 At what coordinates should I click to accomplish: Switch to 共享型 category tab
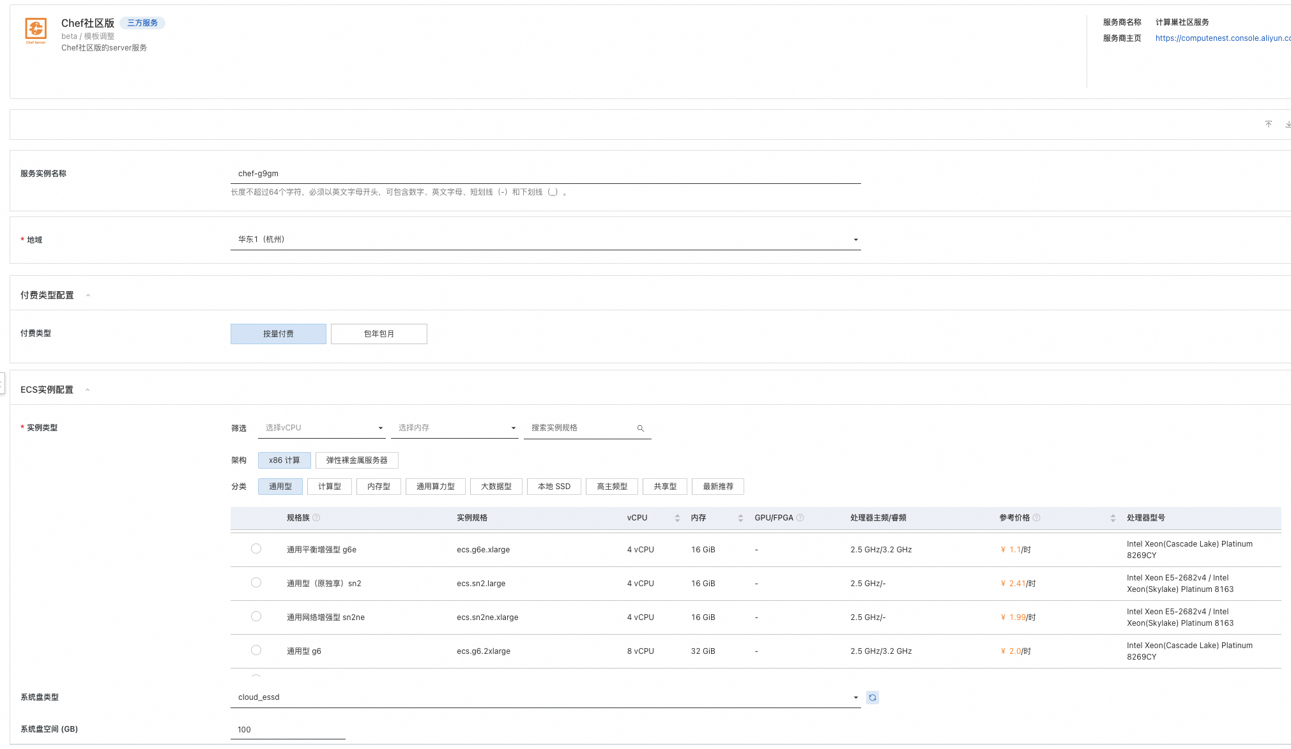pos(665,487)
